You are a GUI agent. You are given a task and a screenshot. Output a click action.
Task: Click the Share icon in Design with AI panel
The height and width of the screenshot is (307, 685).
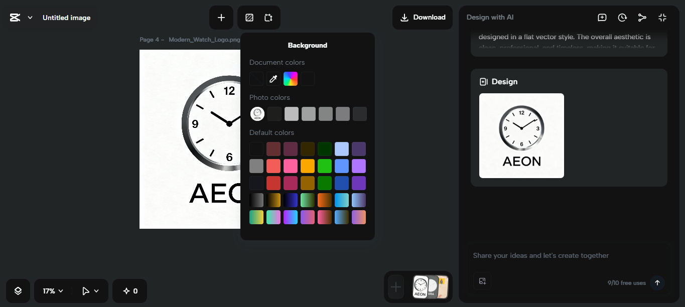click(642, 17)
